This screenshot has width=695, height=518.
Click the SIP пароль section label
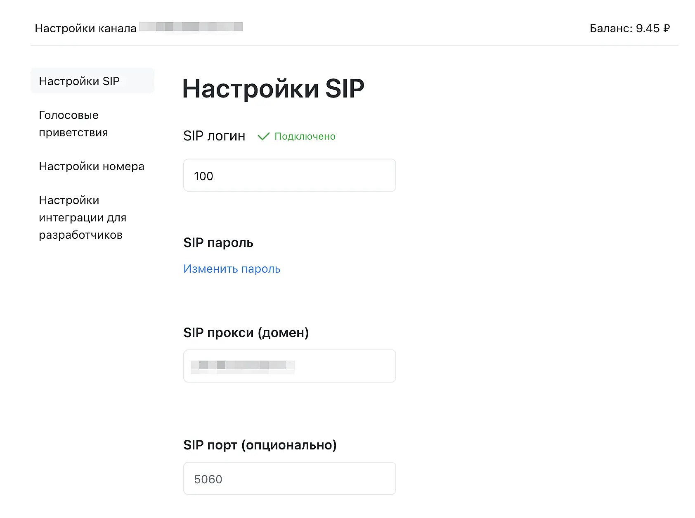click(x=218, y=242)
